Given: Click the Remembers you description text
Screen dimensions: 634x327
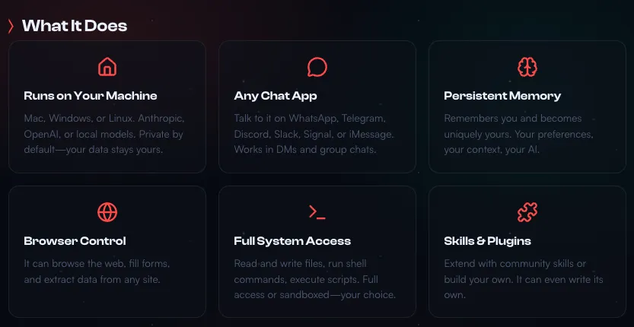Looking at the screenshot, I should [x=518, y=134].
